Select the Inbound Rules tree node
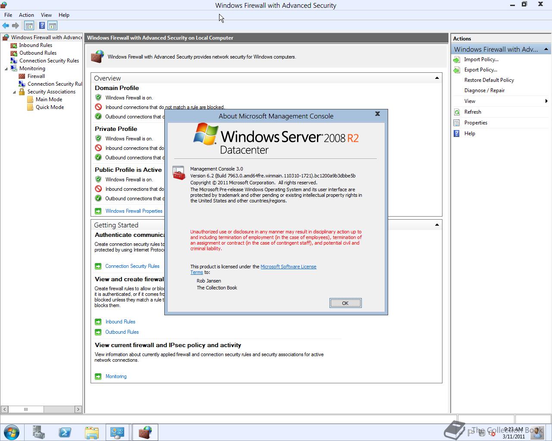Screen dimensions: 552x441 point(36,45)
